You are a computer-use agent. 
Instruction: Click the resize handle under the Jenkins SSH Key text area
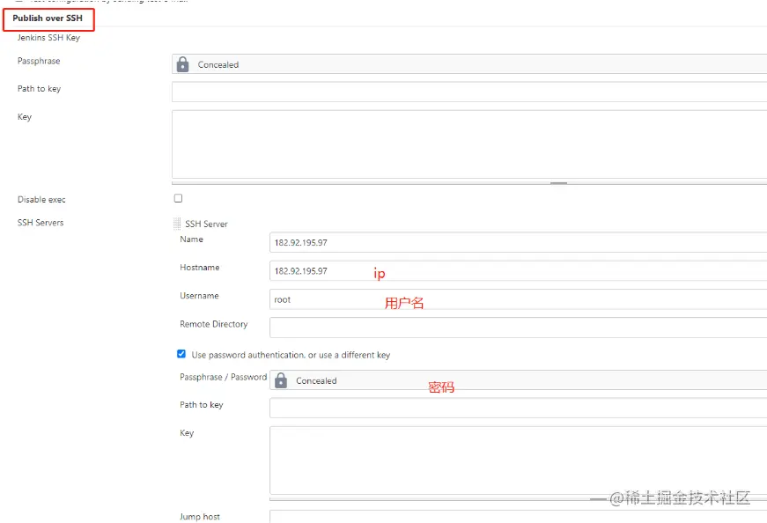pos(558,183)
